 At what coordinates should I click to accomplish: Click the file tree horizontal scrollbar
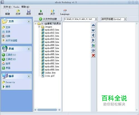47,110
